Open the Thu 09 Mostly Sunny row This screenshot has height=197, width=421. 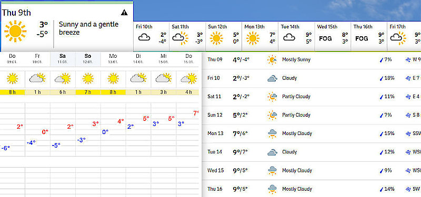(x=312, y=60)
